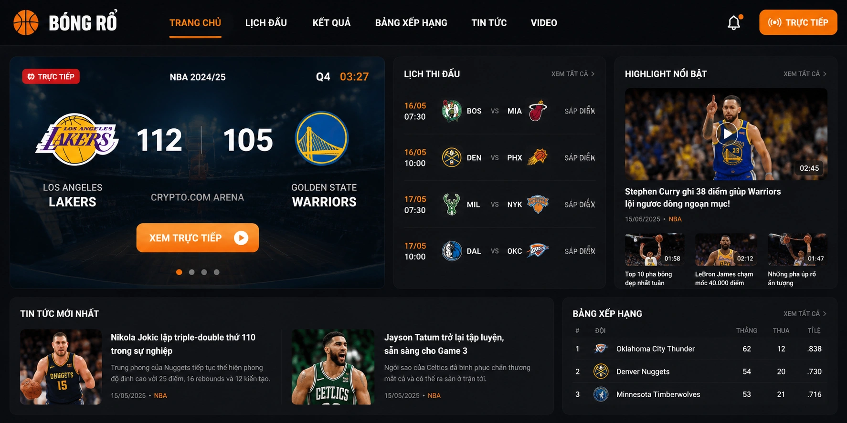Screen dimensions: 847x423
Task: Open the Những pha úp rổ thumbnail
Action: [x=797, y=249]
